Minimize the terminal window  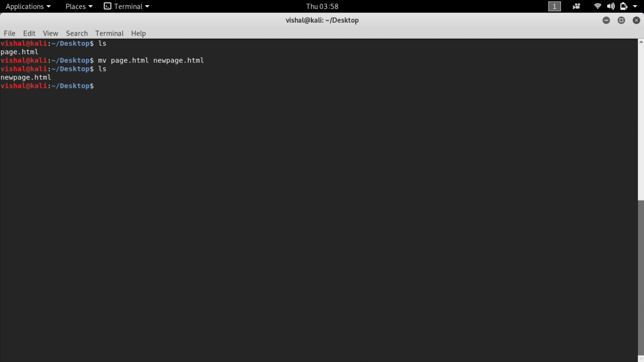pos(606,20)
